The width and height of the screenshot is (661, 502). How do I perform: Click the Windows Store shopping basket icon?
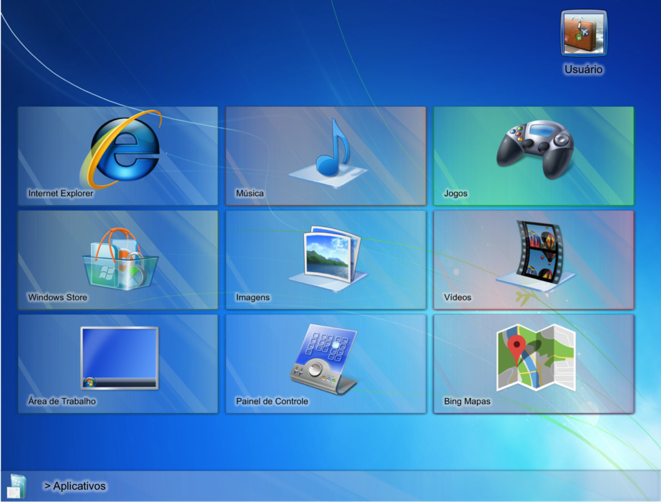coord(120,259)
